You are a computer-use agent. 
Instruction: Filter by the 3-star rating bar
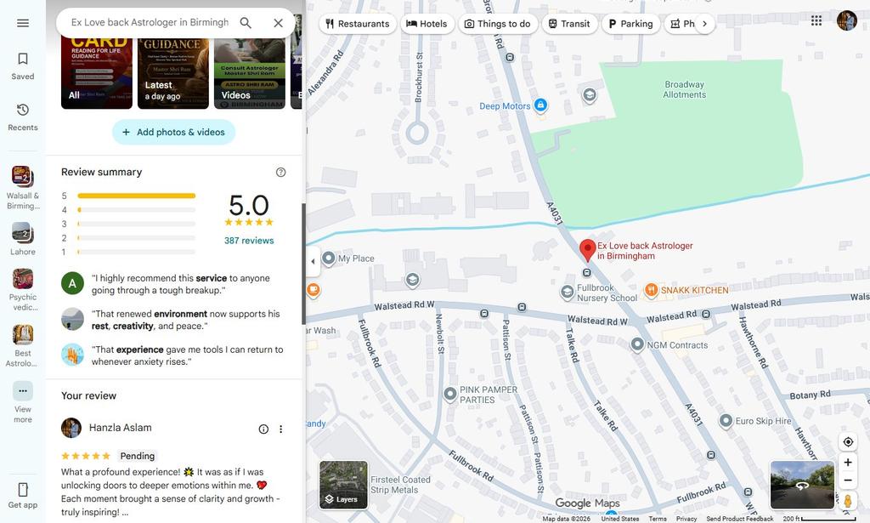(x=129, y=224)
